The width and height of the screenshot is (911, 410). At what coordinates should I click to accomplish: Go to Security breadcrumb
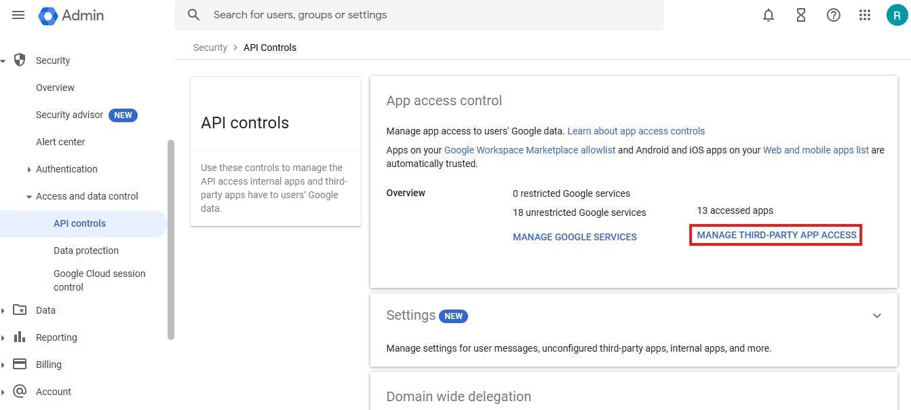(210, 48)
